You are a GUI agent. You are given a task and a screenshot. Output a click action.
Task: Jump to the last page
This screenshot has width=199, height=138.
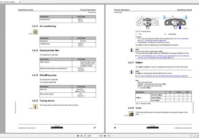point(105,136)
